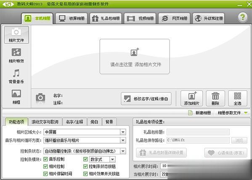Open the 本机相册 tab
The height and width of the screenshot is (180, 252).
37,19
